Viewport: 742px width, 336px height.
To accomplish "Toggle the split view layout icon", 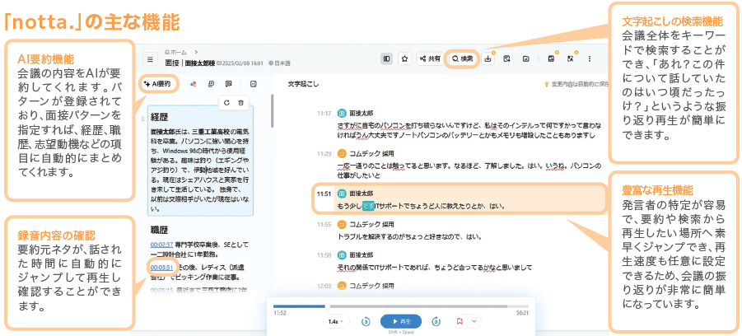I will pos(386,58).
